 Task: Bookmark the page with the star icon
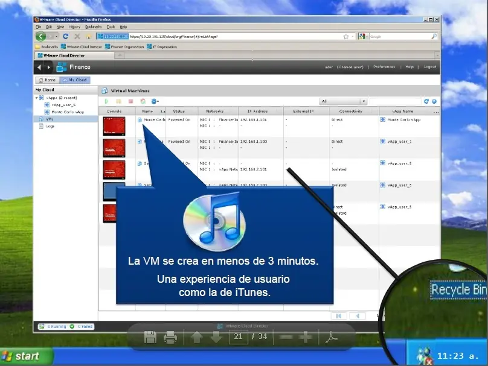point(346,37)
